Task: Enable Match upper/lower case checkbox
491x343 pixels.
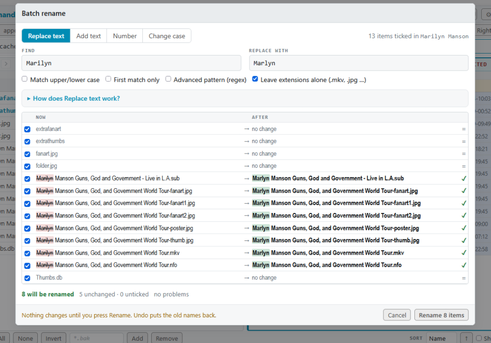Action: click(25, 79)
